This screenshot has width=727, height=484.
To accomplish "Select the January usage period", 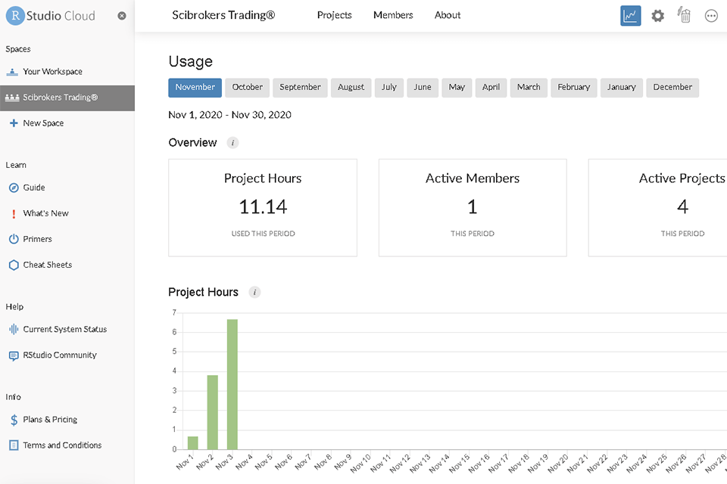I will tap(621, 88).
